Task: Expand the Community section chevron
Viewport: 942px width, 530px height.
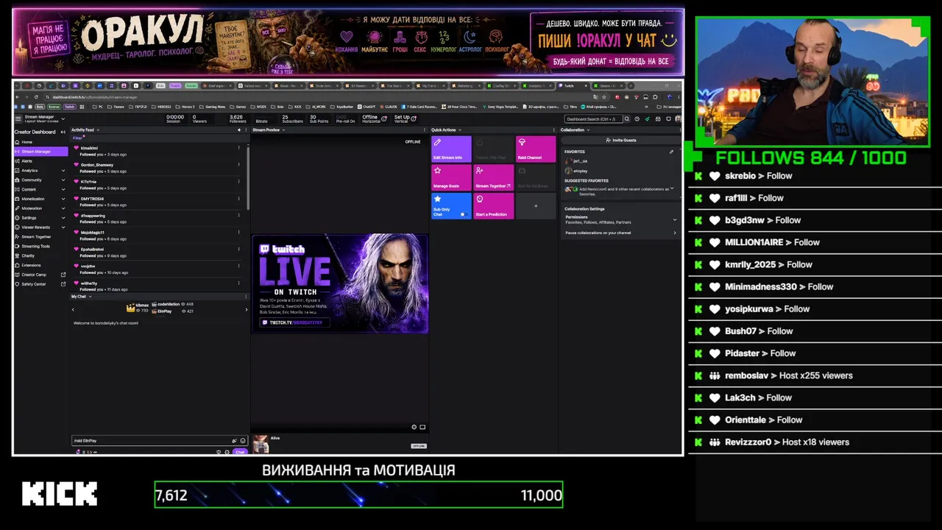Action: pos(63,180)
